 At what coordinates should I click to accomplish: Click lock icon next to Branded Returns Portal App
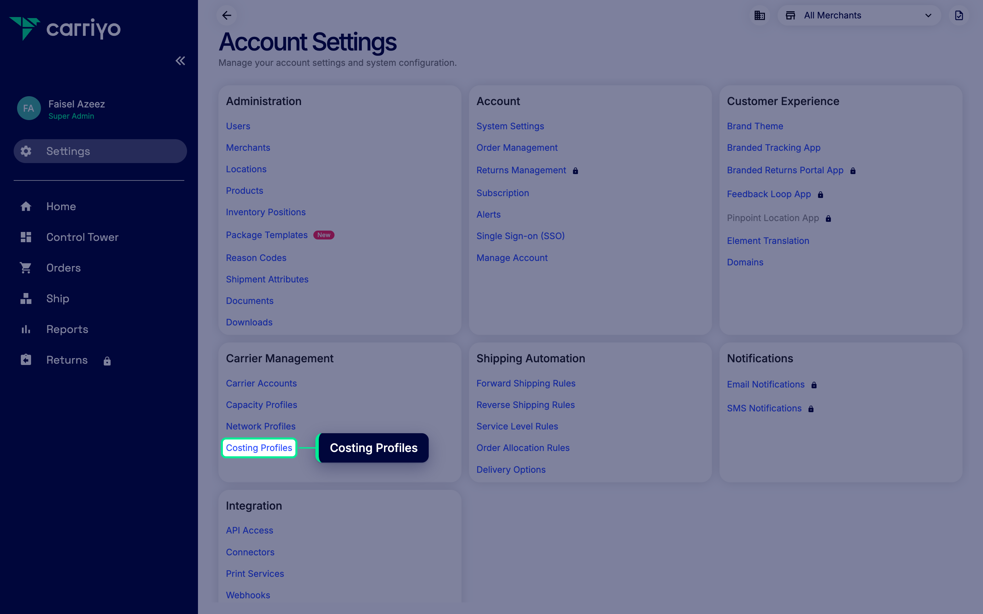tap(853, 171)
